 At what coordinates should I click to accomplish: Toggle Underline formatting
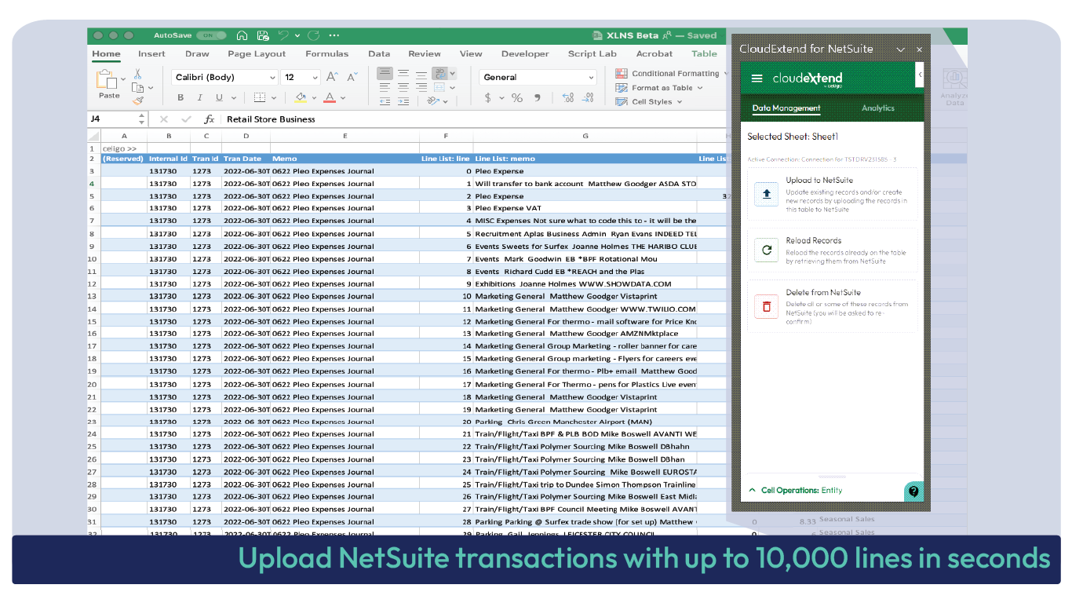[219, 98]
